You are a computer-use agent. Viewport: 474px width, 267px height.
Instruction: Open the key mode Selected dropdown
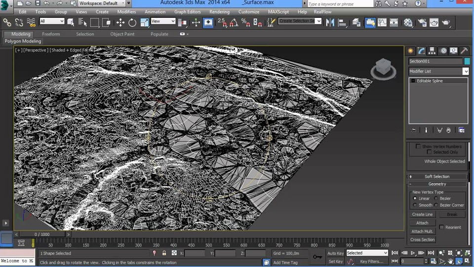[x=367, y=253]
